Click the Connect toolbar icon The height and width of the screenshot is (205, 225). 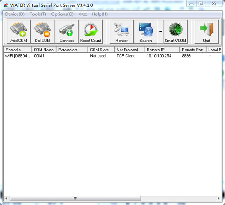click(67, 32)
